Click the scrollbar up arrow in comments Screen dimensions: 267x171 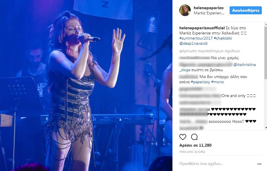tap(266, 25)
